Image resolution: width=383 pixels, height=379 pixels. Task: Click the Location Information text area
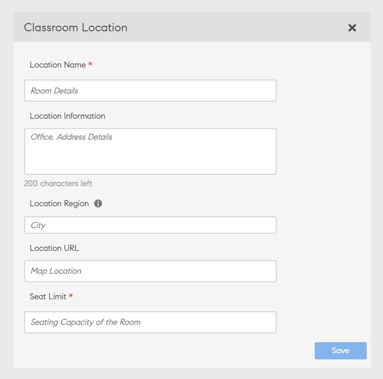click(x=150, y=150)
